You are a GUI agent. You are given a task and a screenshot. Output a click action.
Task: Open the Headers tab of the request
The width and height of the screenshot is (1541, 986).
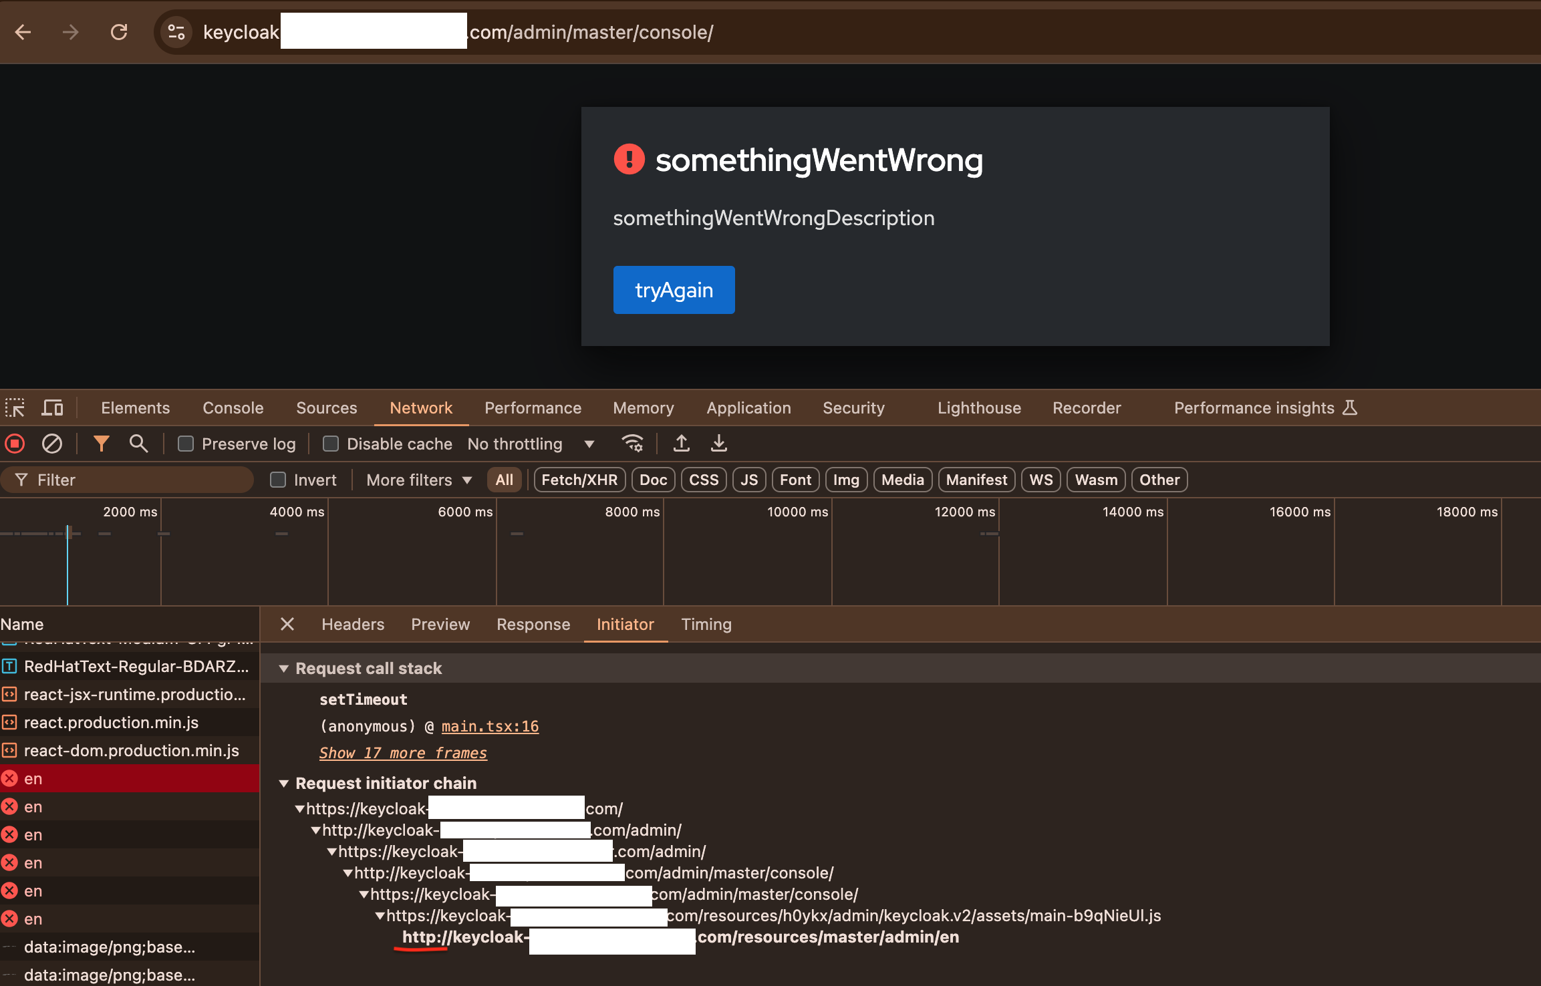[x=353, y=624]
